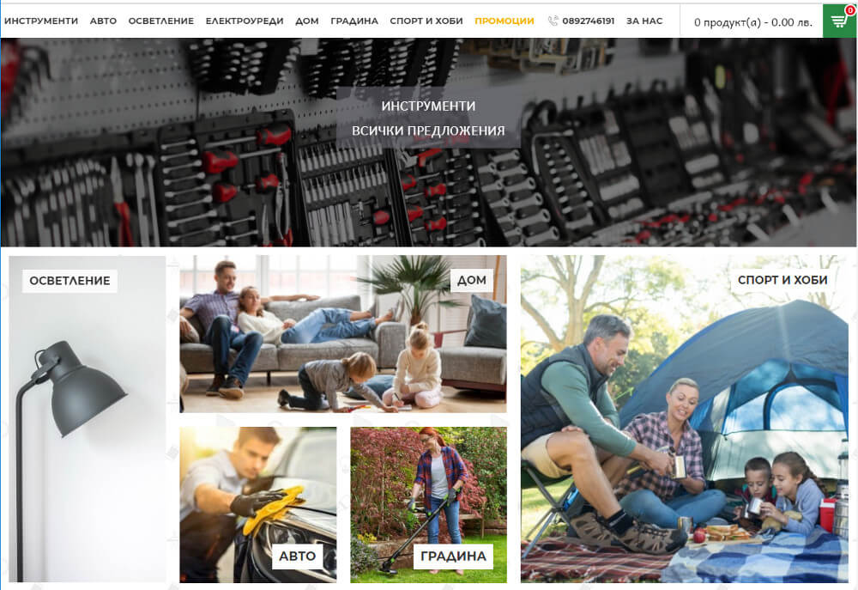Open the green shopping cart icon
This screenshot has height=590, width=858.
click(x=839, y=21)
